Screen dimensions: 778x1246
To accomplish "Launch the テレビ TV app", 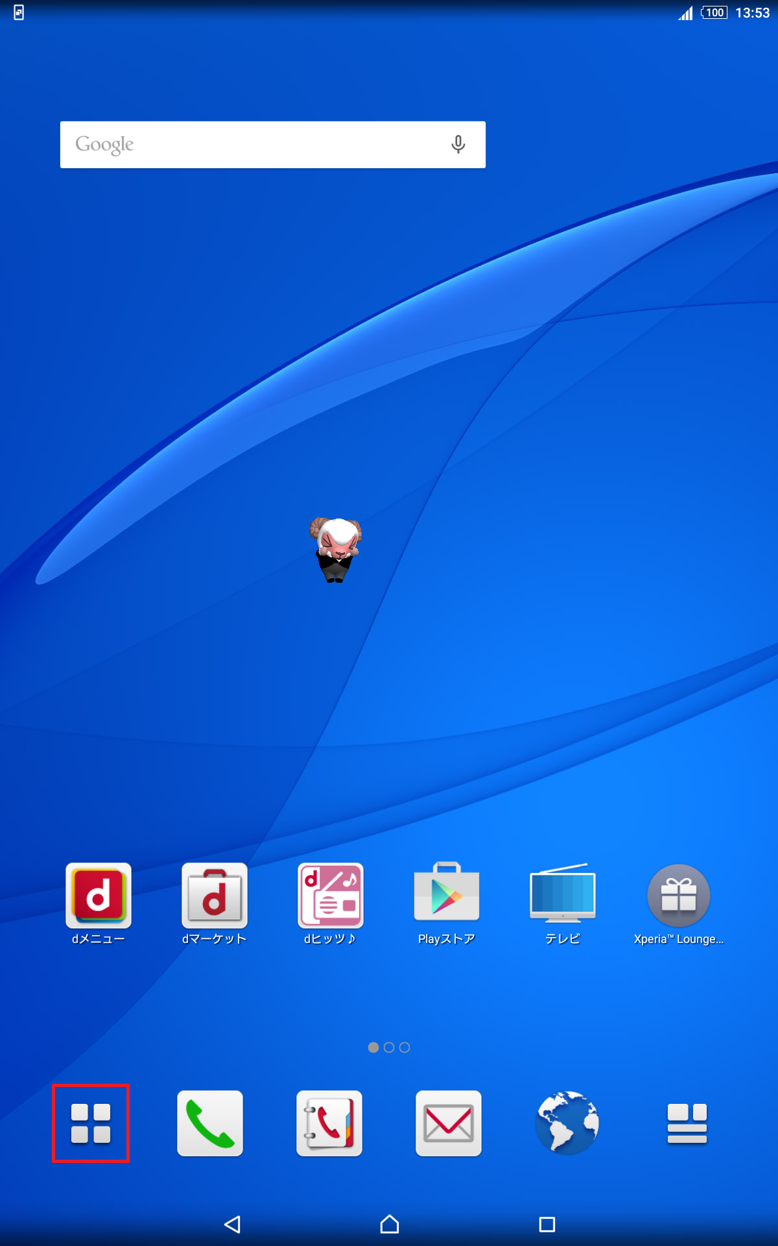I will [563, 903].
